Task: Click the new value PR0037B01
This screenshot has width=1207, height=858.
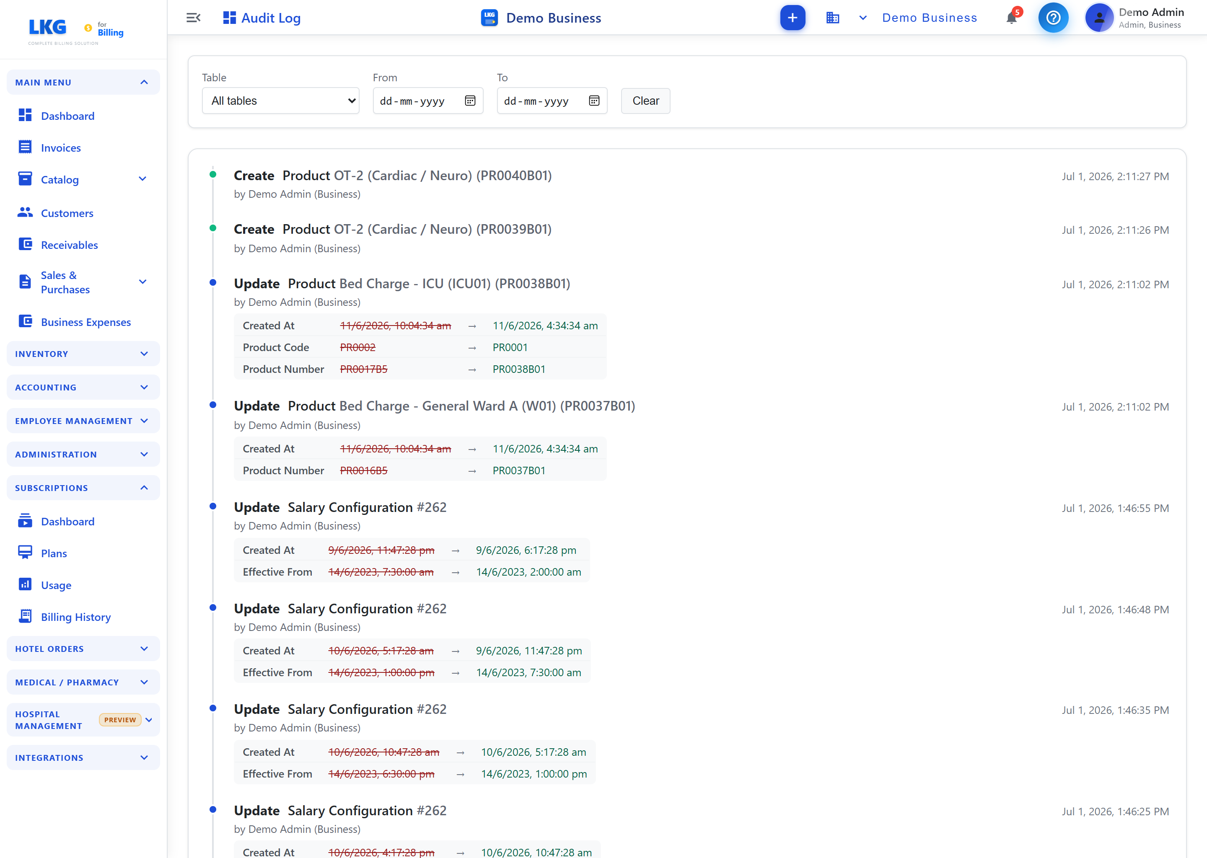Action: 518,470
